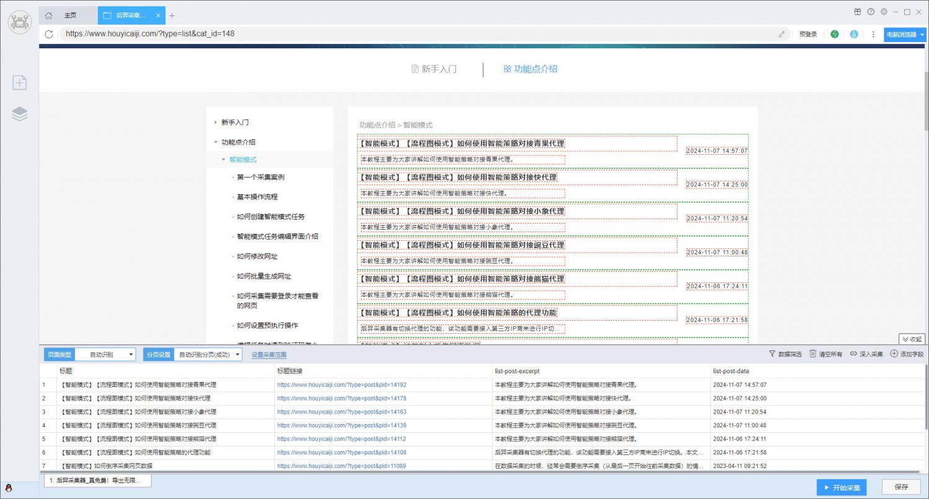Click the URL address input field
The image size is (929, 499).
(x=415, y=34)
